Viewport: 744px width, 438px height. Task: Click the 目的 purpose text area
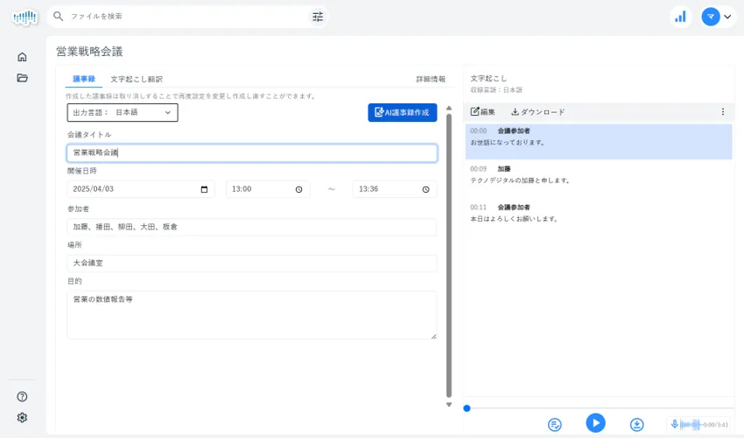coord(252,315)
